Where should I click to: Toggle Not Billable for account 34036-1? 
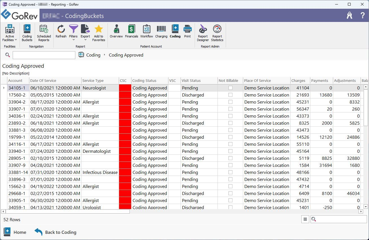coord(230,116)
